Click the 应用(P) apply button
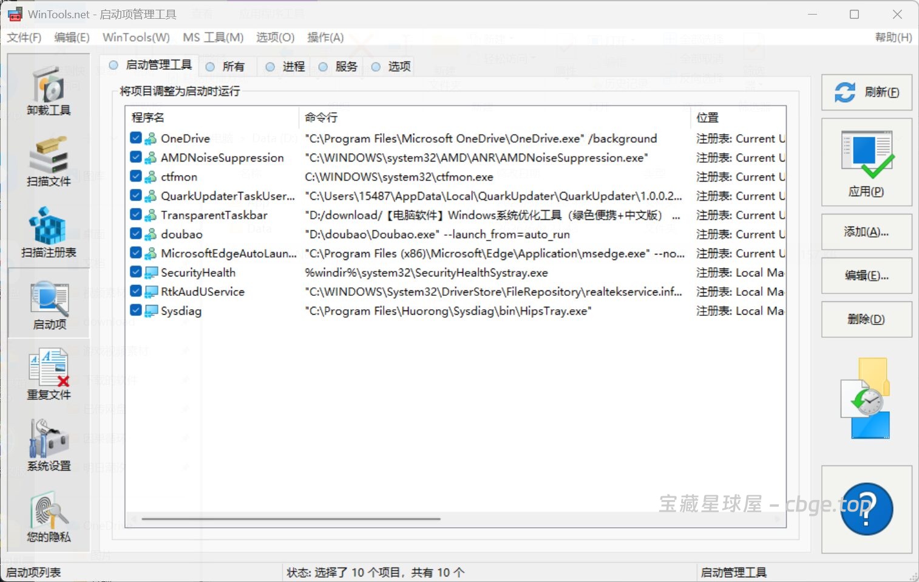 (x=867, y=162)
